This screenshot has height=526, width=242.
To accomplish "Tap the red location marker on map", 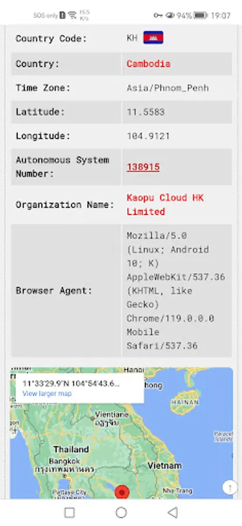I will tap(122, 492).
